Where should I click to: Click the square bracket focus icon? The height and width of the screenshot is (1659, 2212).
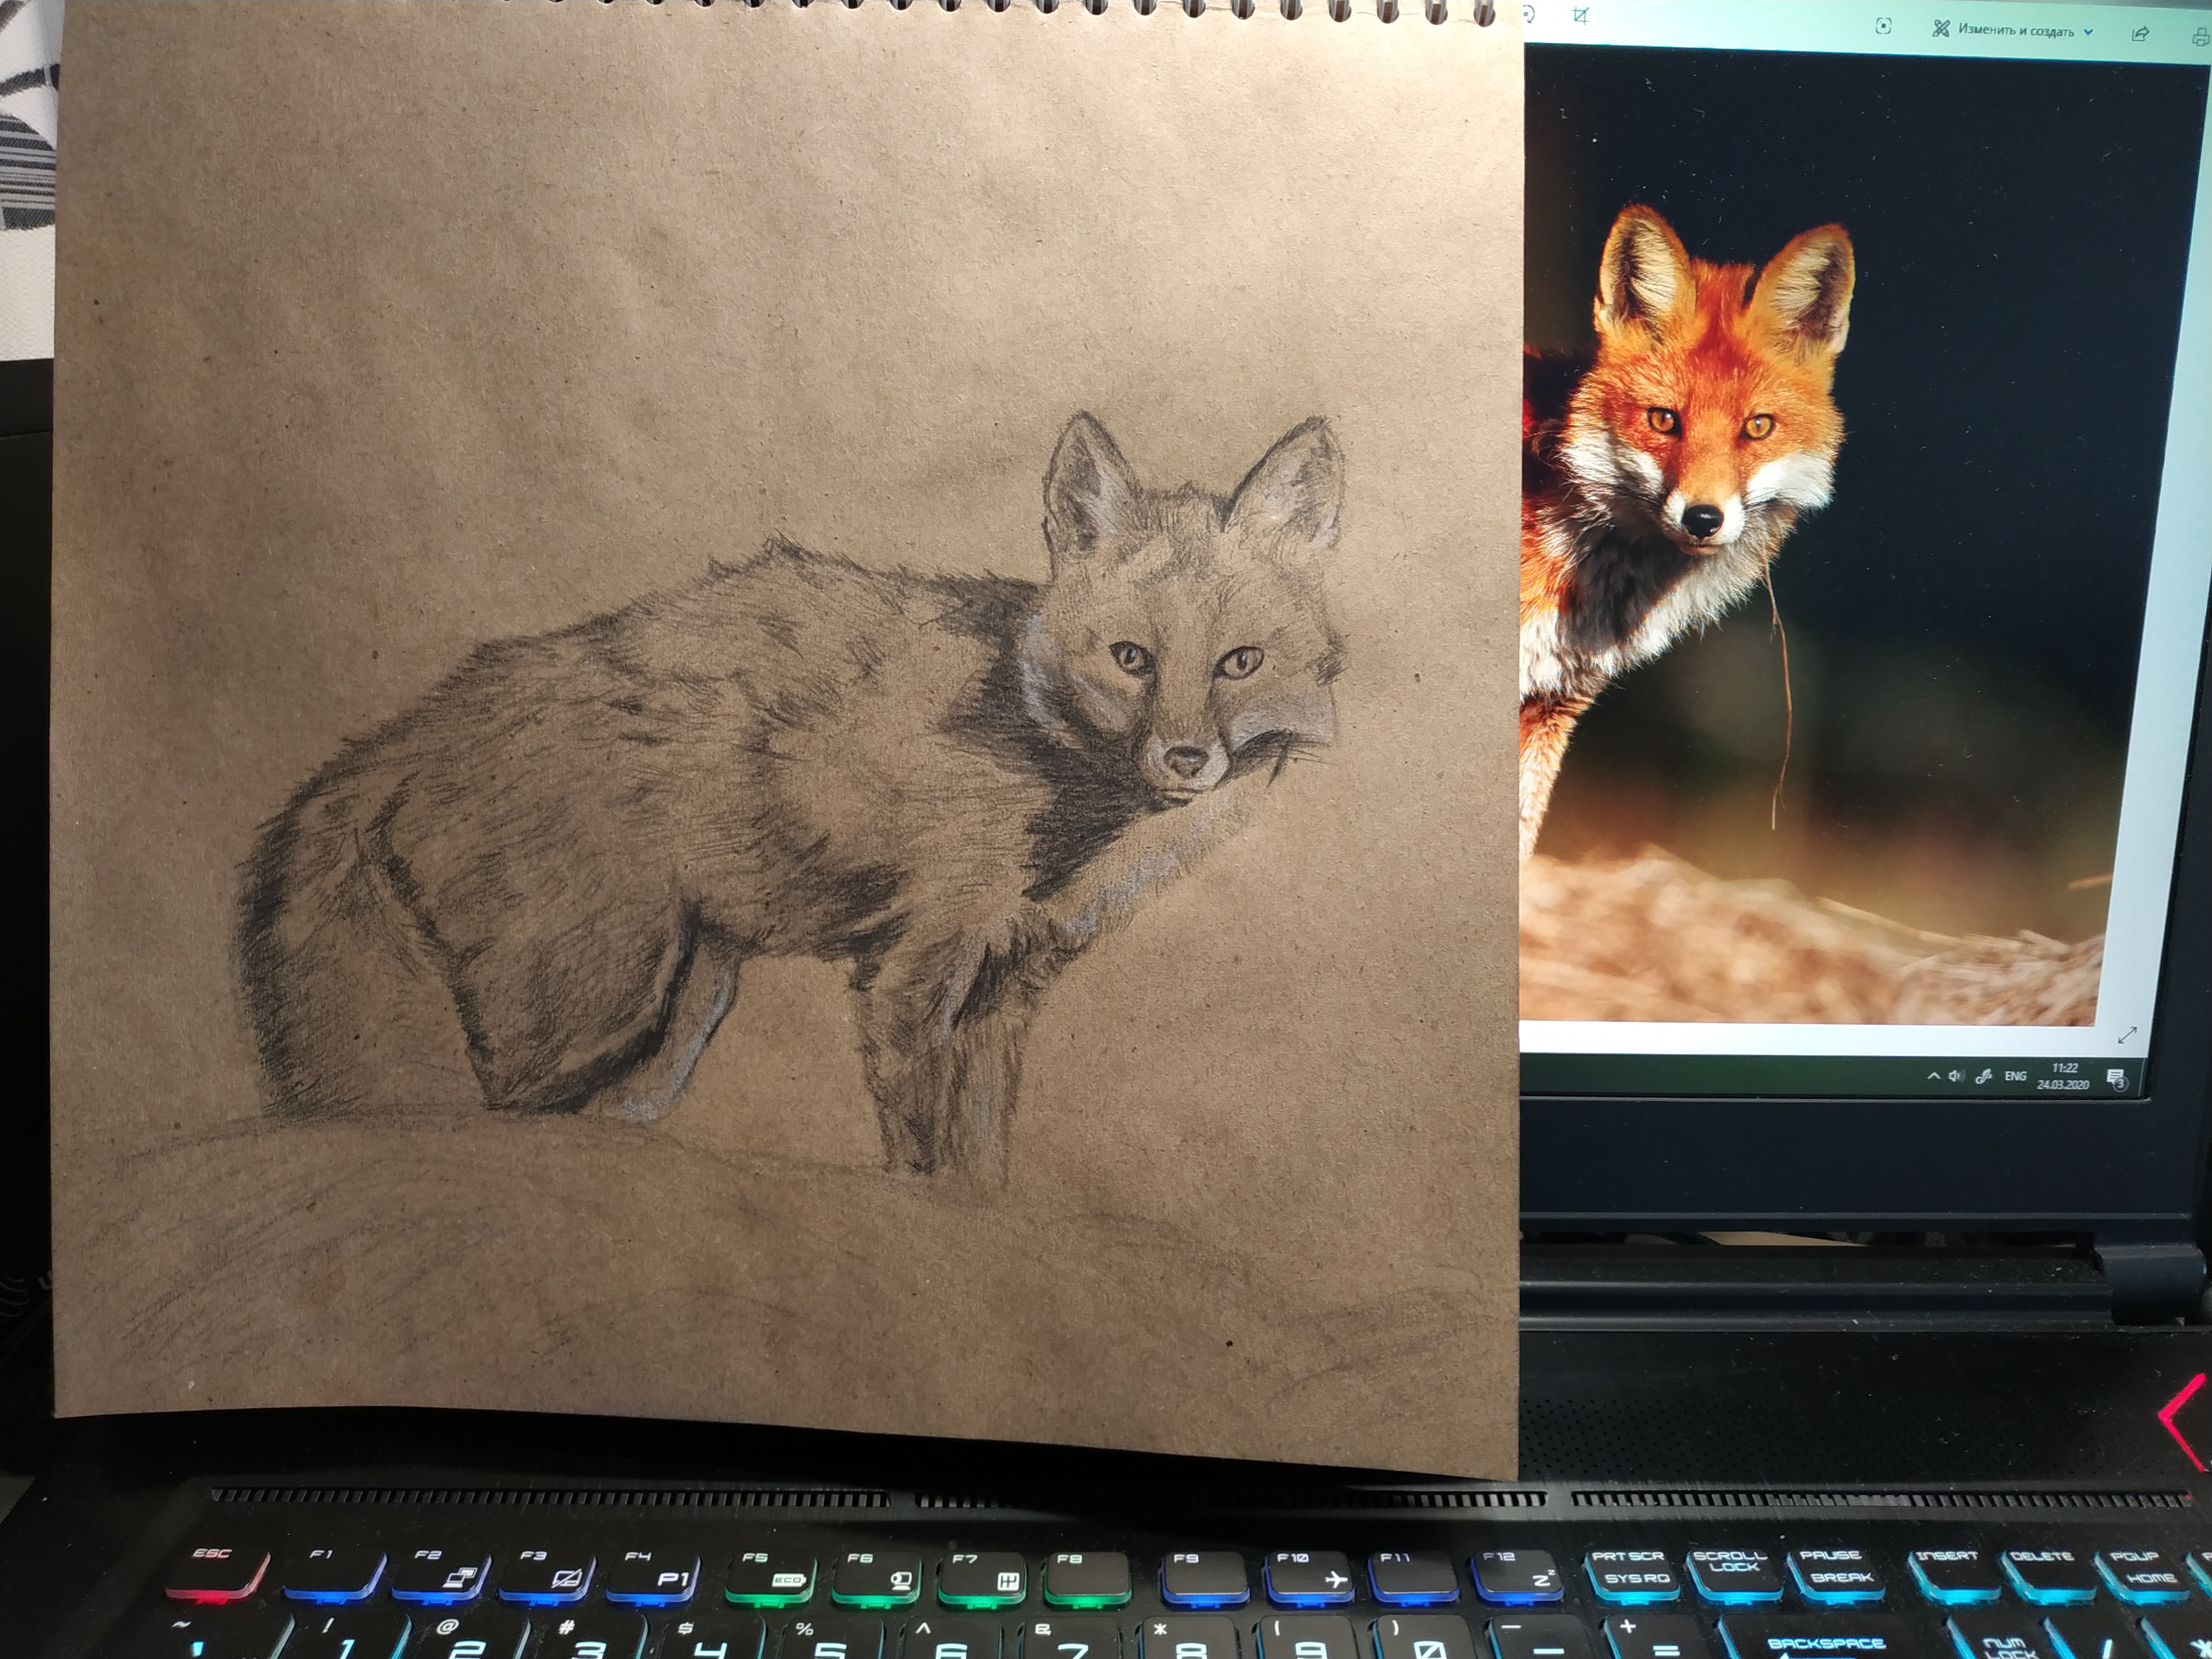pos(1883,27)
